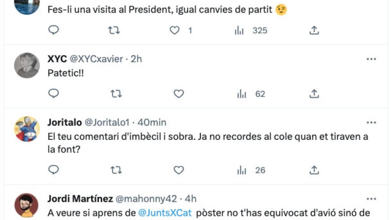Retweet Joritalo's comment

pos(116,170)
